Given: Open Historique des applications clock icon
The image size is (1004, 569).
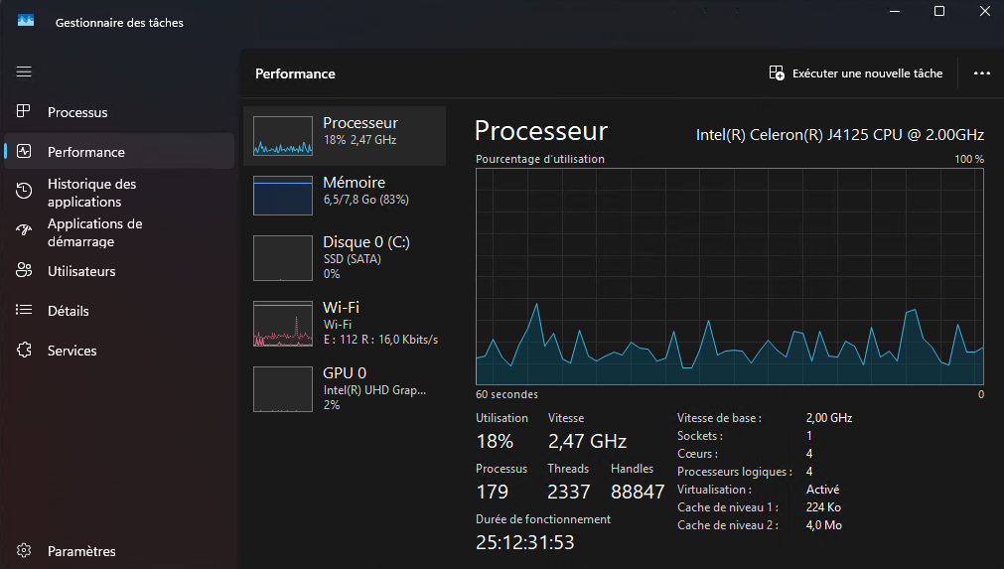Looking at the screenshot, I should tap(24, 191).
